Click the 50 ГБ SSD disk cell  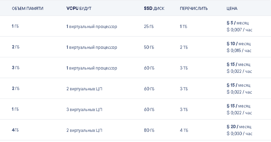point(149,47)
